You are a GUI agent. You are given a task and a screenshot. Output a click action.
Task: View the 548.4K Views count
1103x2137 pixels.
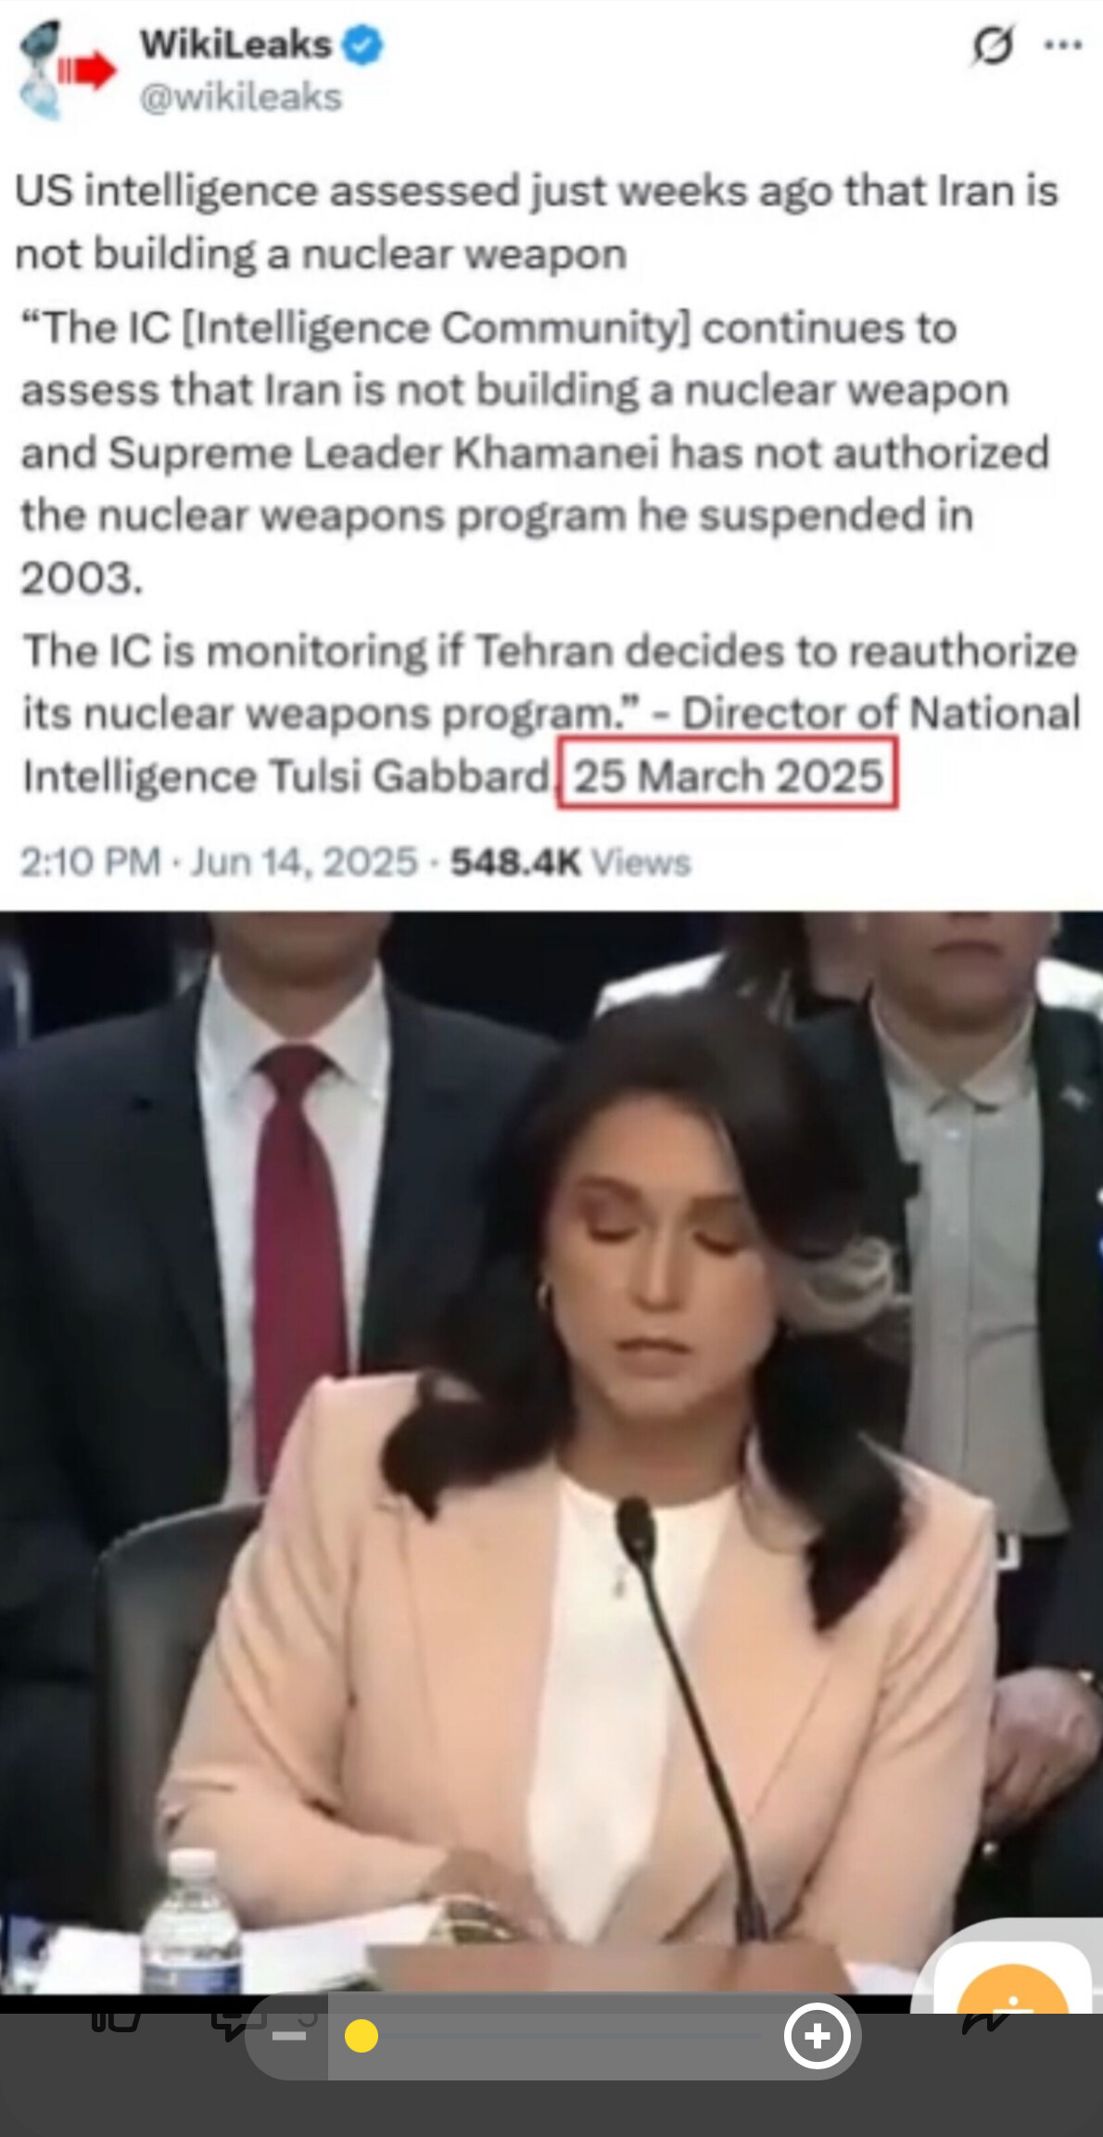tap(571, 862)
